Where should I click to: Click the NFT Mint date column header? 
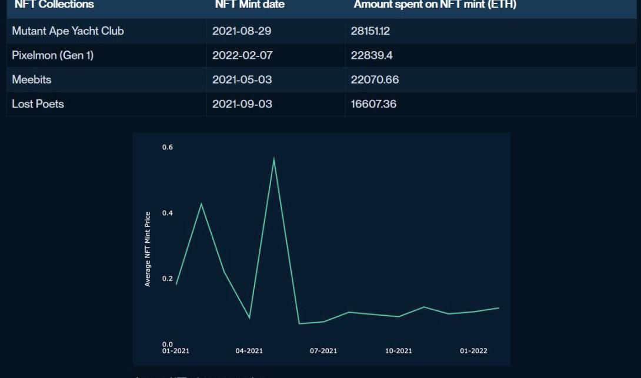pyautogui.click(x=249, y=5)
